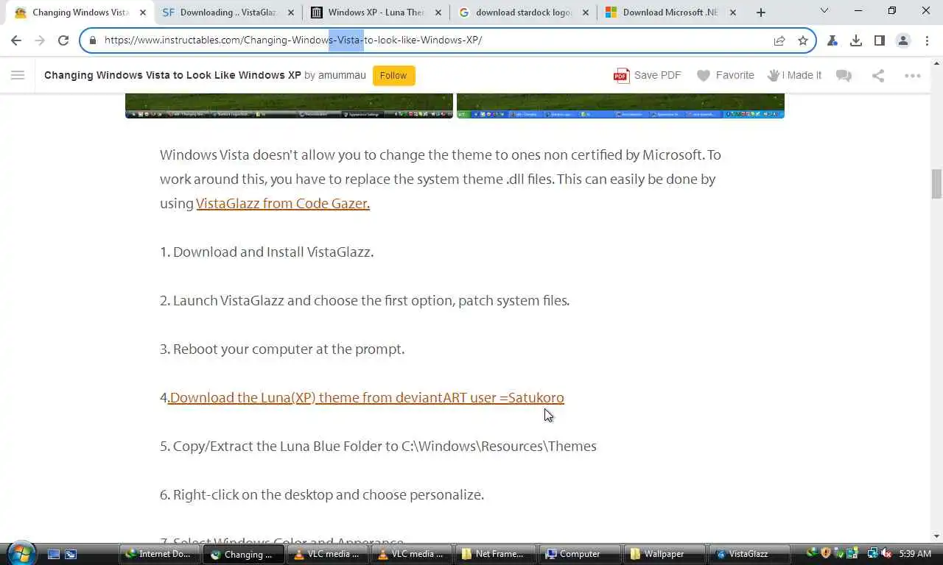Image resolution: width=943 pixels, height=565 pixels.
Task: Click the browser forward arrow
Action: coord(40,40)
